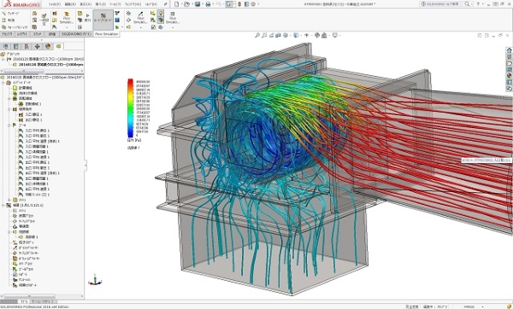This screenshot has width=513, height=309.
Task: Collapse the Goals (ゴール) tree node
Action: [9, 125]
